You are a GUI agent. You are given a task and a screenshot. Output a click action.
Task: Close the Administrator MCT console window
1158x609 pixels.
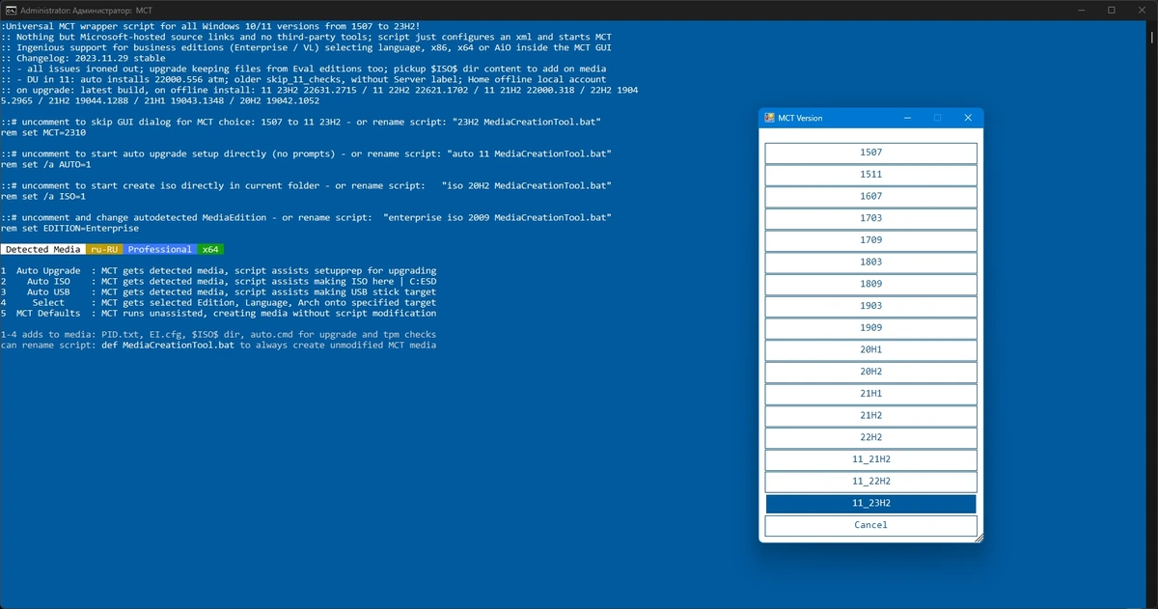pyautogui.click(x=1142, y=10)
